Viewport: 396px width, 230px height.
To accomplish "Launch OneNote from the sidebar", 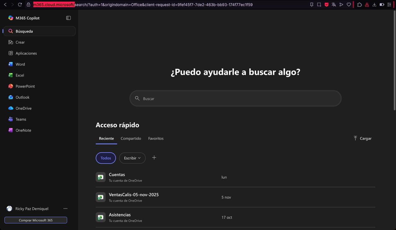I will tap(23, 130).
